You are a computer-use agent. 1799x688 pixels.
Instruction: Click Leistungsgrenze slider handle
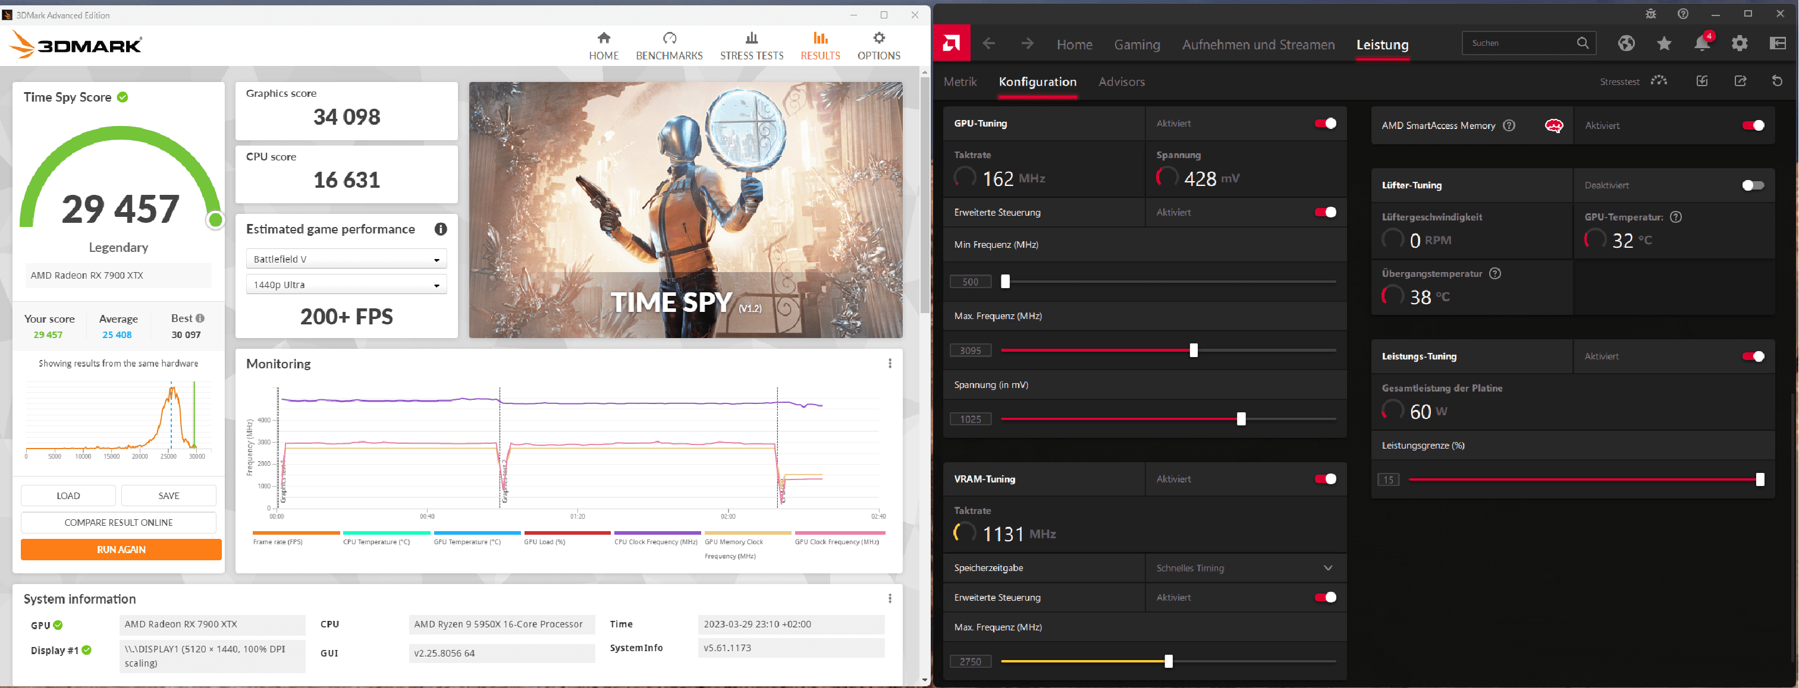click(1760, 479)
